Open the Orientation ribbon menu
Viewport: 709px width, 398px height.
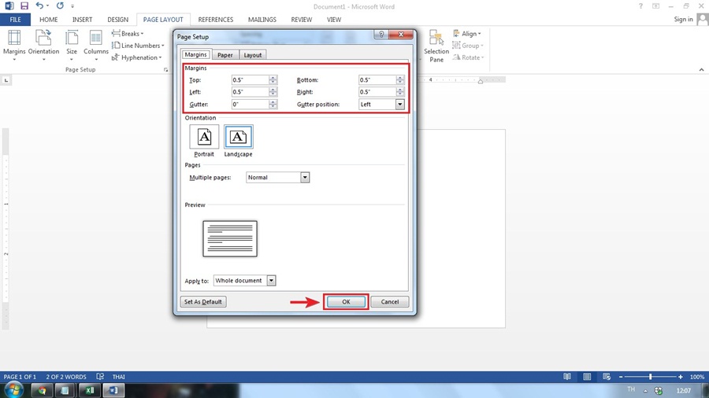click(43, 45)
